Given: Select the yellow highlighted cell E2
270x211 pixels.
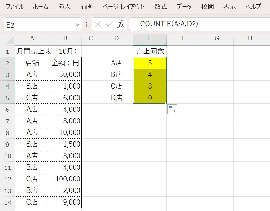Looking at the screenshot, I should pos(150,63).
